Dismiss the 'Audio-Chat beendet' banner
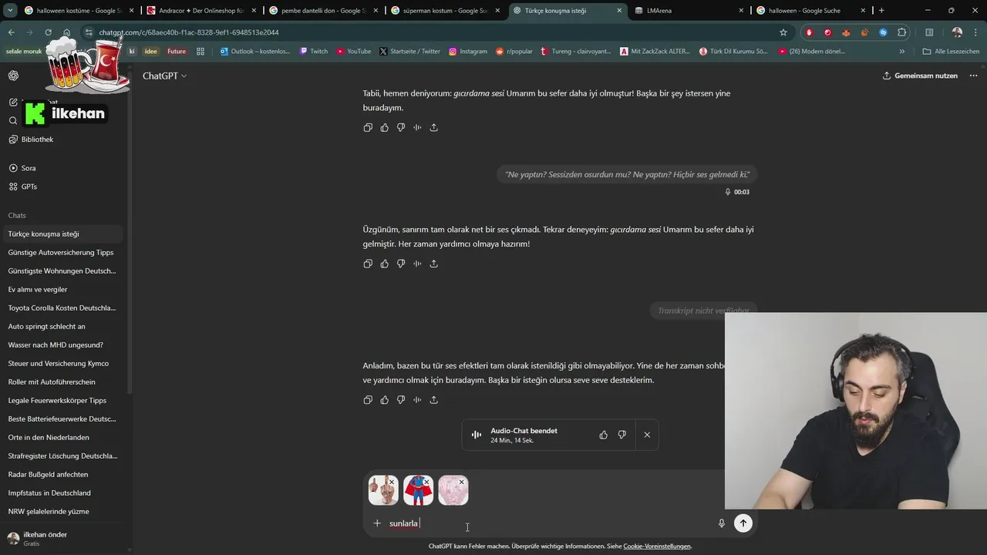The image size is (987, 555). 647,435
